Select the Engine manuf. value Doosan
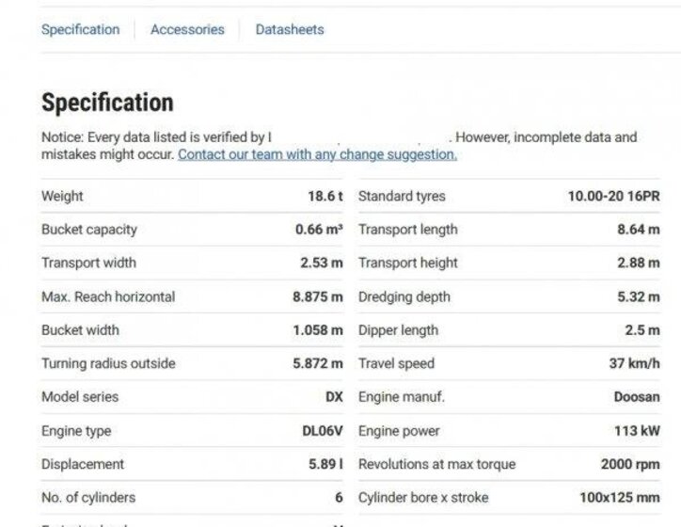 pyautogui.click(x=636, y=396)
